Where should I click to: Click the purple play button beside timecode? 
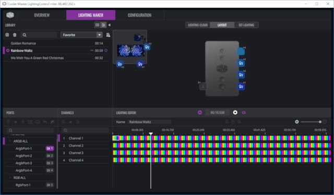[x=200, y=113]
